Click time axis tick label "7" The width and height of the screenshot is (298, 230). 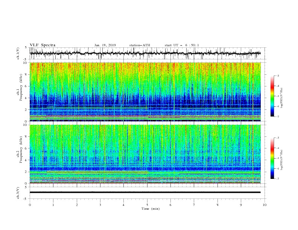[x=194, y=205]
